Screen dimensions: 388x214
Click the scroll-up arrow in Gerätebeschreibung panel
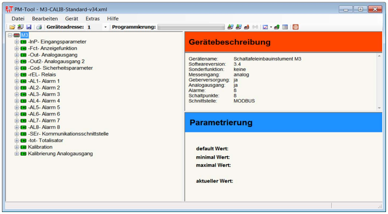379,56
